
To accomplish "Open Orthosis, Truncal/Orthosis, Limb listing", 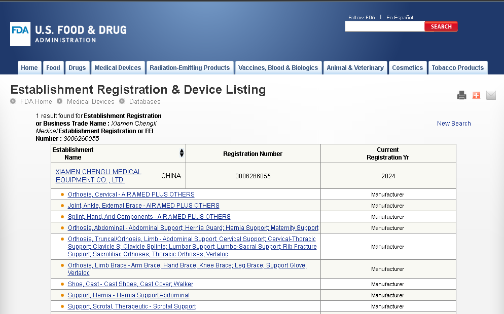I will (192, 247).
